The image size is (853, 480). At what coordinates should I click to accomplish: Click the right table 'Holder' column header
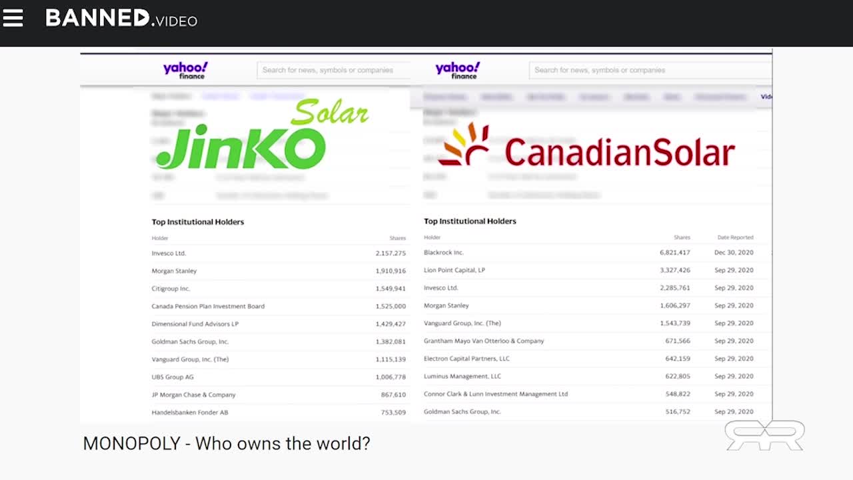click(x=432, y=237)
